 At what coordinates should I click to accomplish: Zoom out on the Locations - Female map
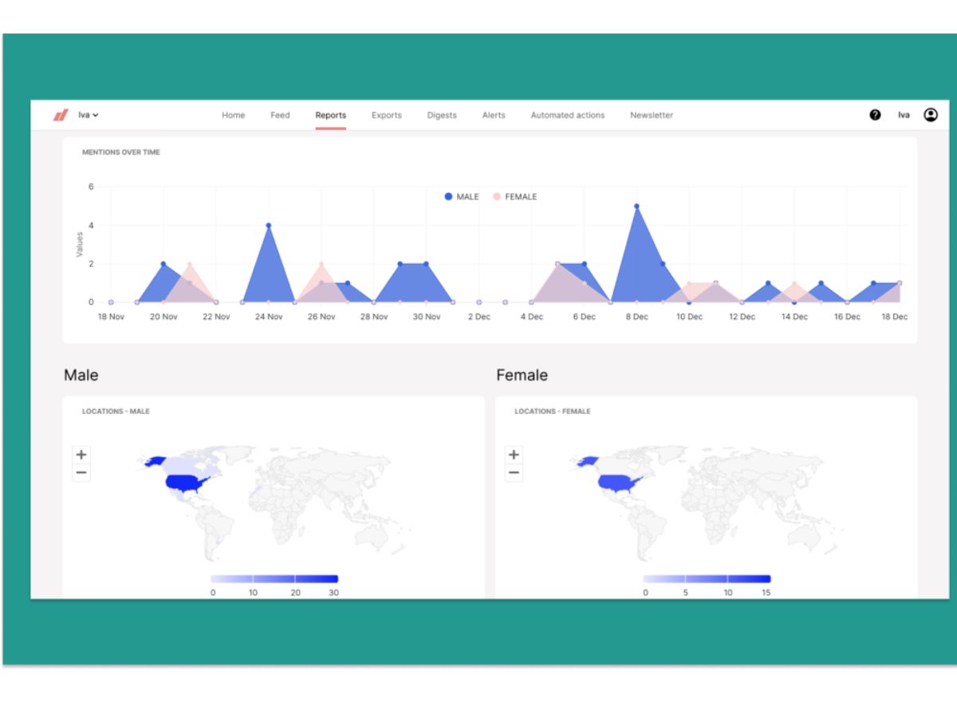pyautogui.click(x=514, y=473)
